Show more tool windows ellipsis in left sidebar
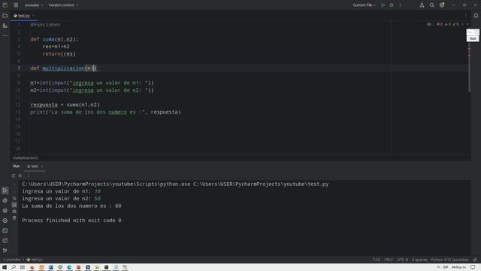Image resolution: width=481 pixels, height=271 pixels. click(x=5, y=35)
